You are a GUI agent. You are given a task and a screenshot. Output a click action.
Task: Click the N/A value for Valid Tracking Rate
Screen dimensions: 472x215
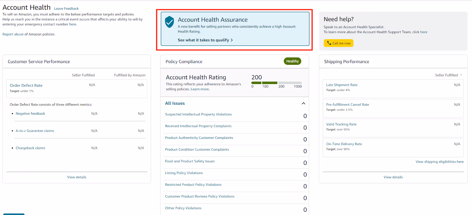pos(457,124)
